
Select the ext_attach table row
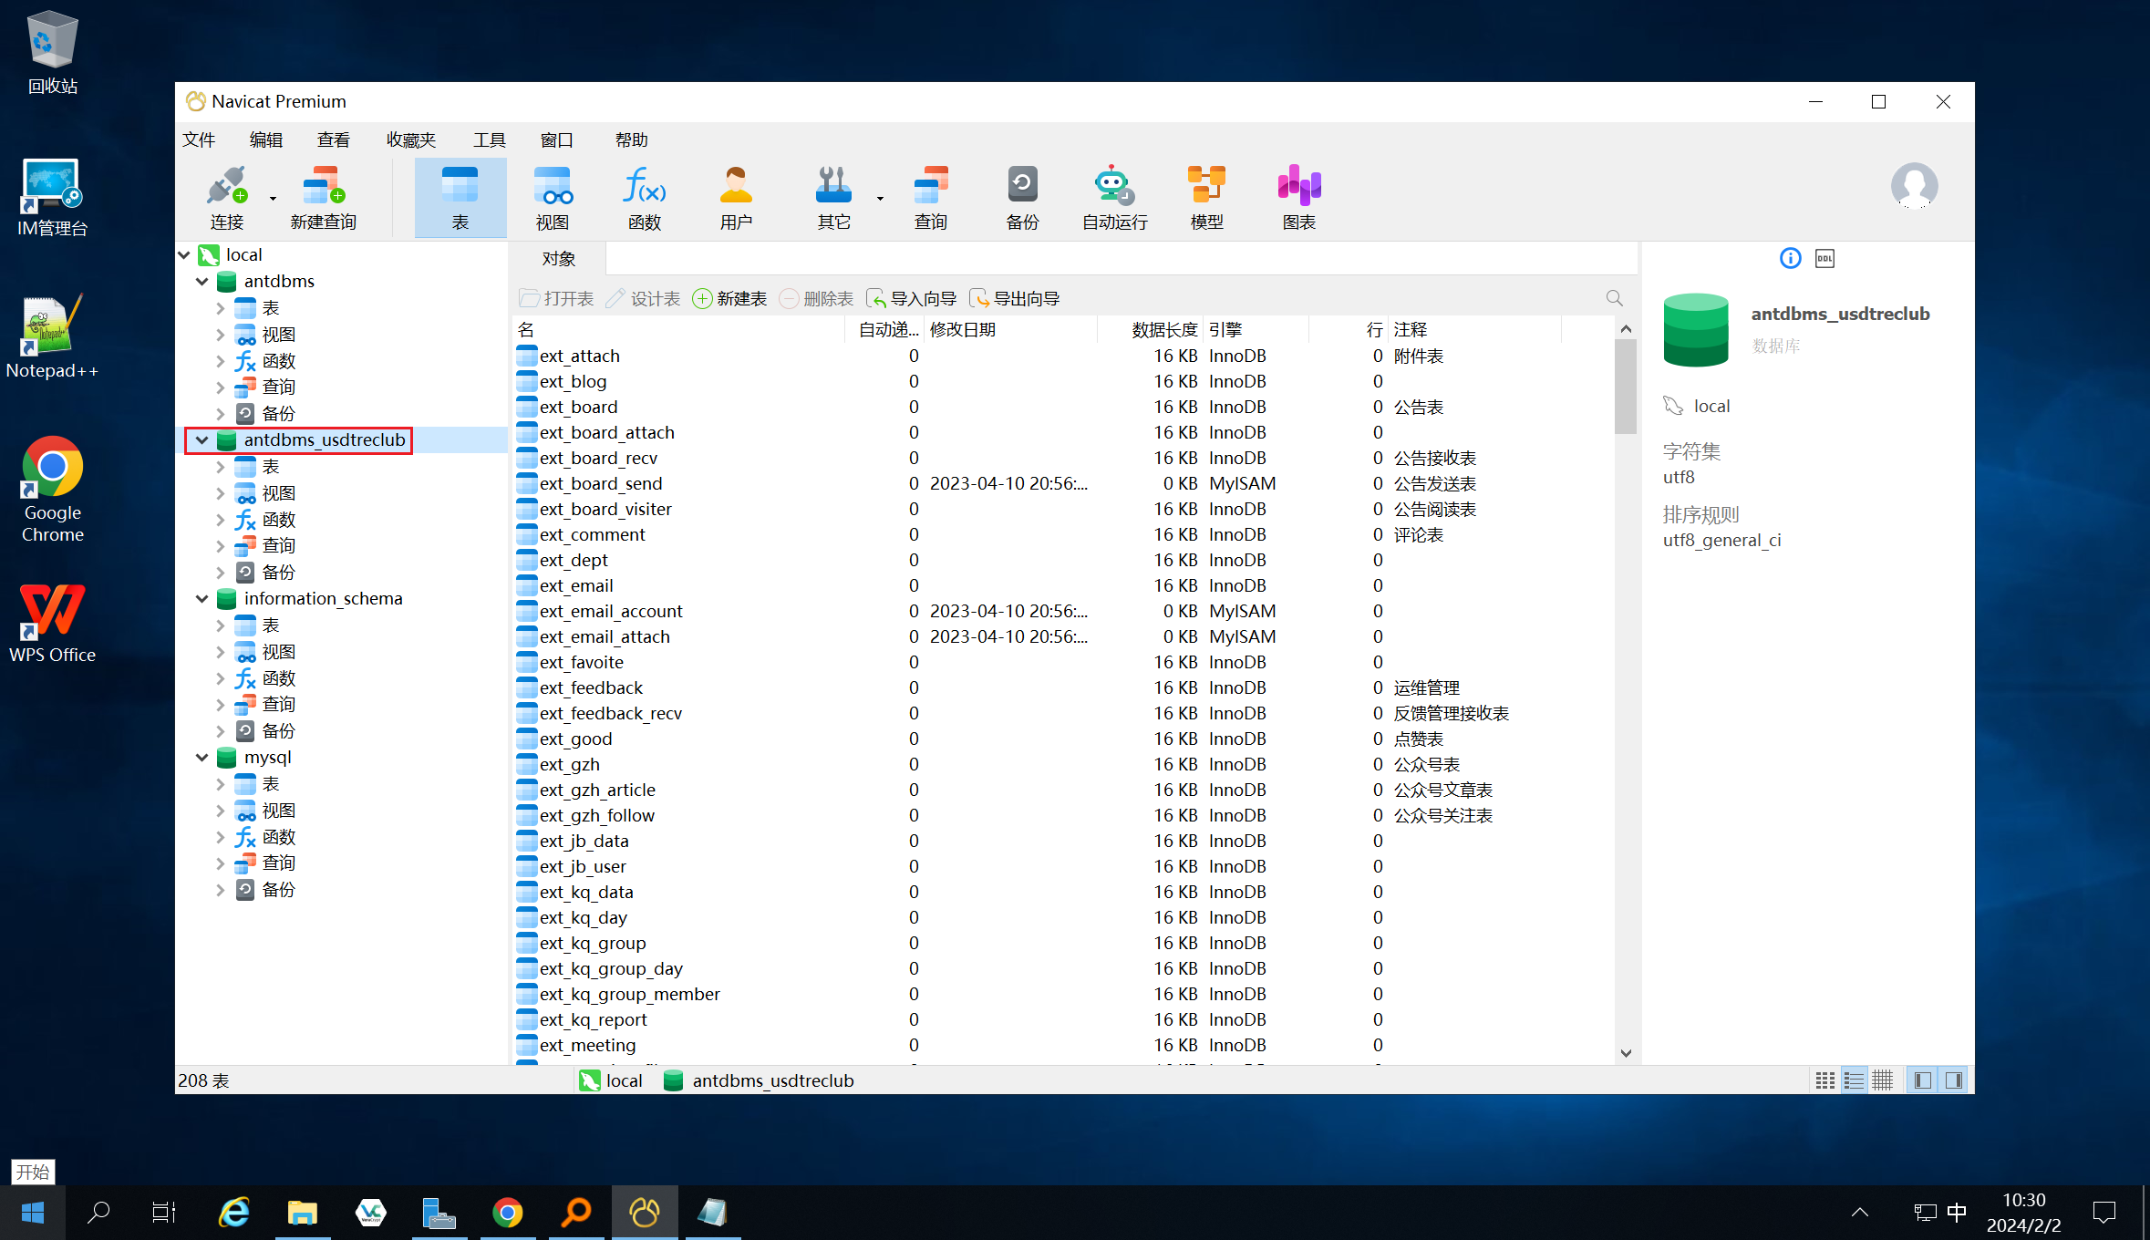(x=1063, y=356)
